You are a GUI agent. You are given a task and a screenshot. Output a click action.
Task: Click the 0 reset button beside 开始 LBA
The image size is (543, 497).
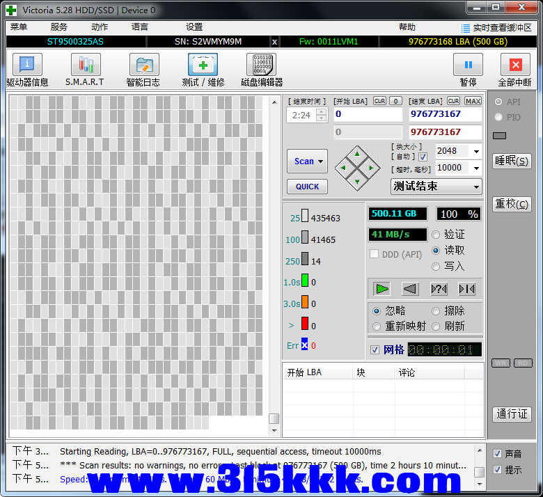coord(395,101)
